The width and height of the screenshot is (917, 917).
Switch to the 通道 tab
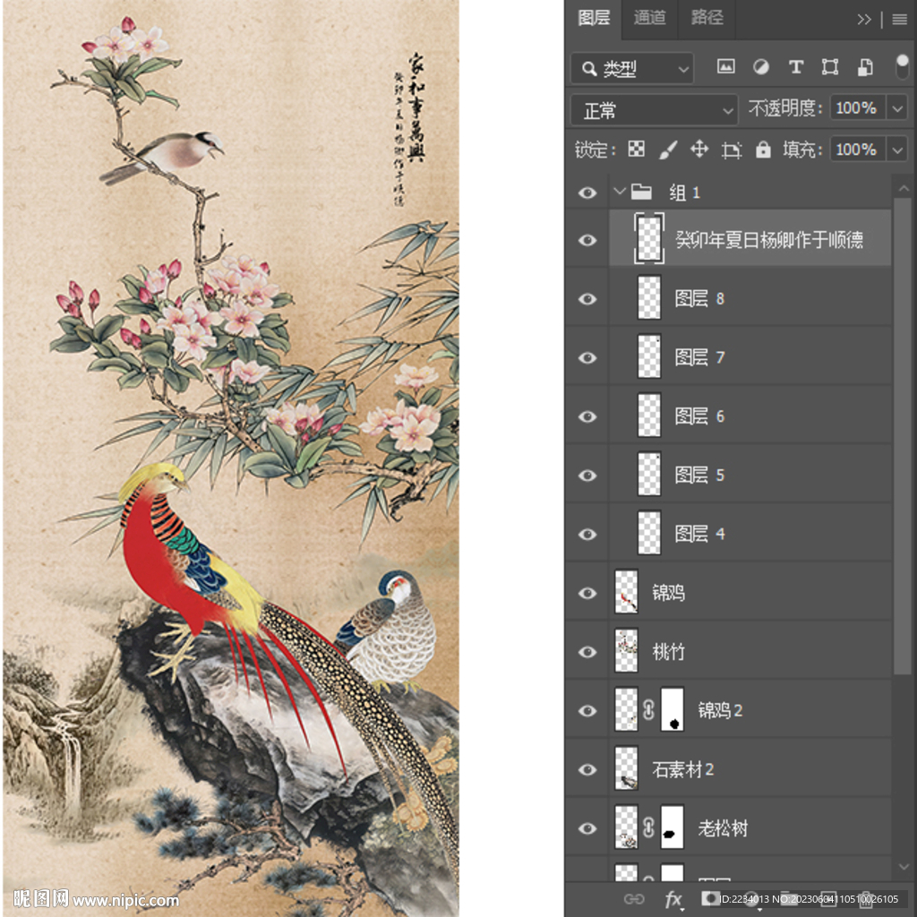click(x=650, y=18)
